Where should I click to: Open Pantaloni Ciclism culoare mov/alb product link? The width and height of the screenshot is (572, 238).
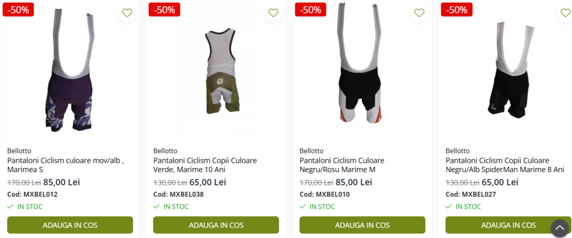click(x=66, y=165)
